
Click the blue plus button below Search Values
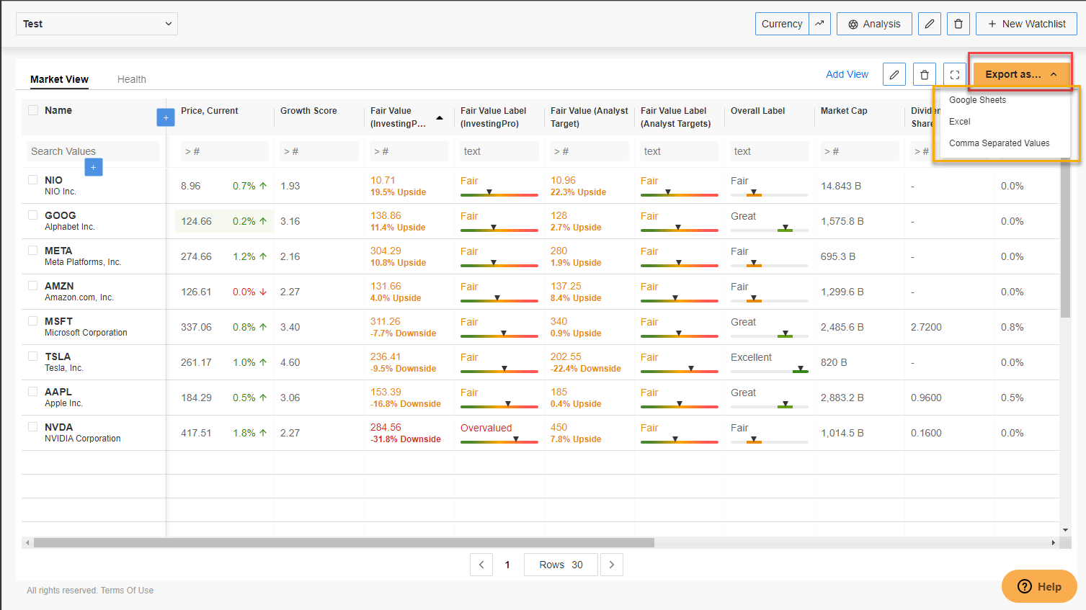click(94, 167)
